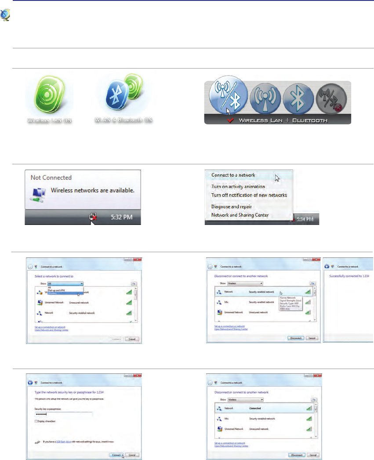Click Cancel in window showing Network Connected

pyautogui.click(x=313, y=455)
